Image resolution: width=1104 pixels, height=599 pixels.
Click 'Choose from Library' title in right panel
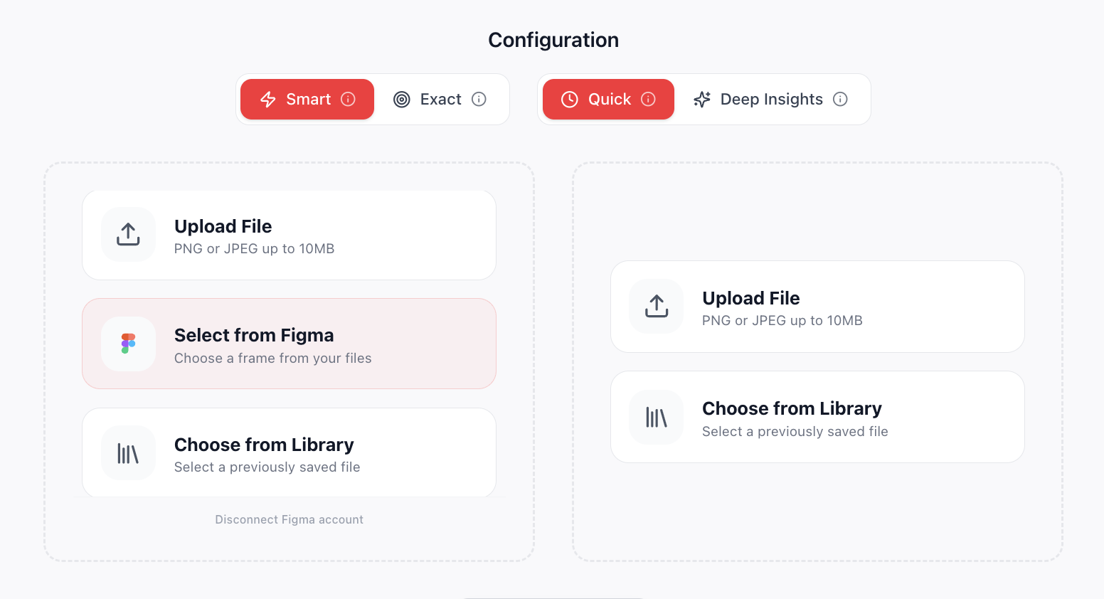pos(791,408)
